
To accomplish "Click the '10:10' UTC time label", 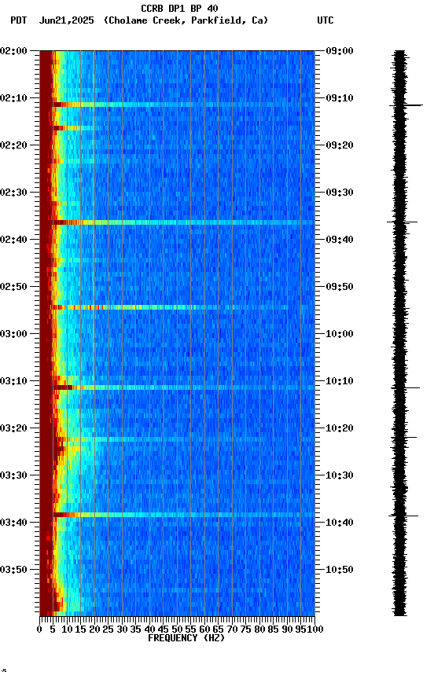I will coord(340,381).
